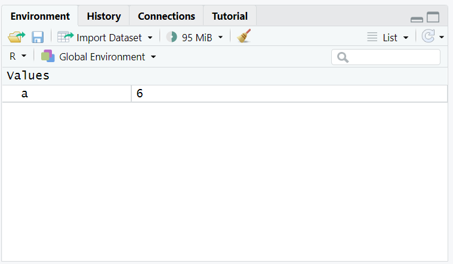Click the Save workspace floppy disk icon
This screenshot has width=453, height=264.
tap(38, 37)
